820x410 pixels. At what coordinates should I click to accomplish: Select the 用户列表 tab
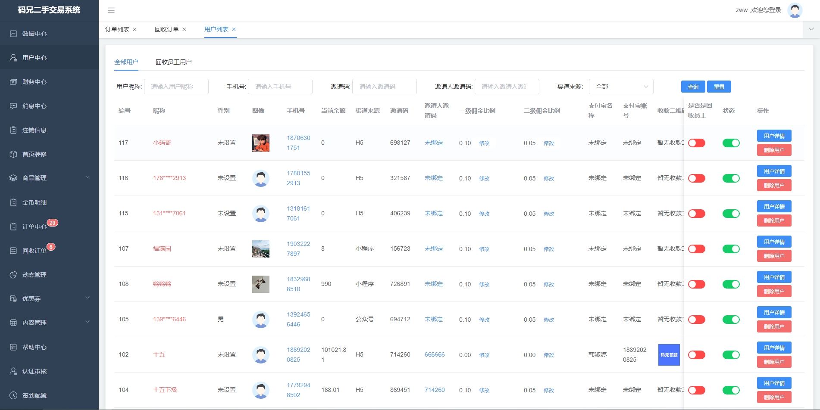[x=216, y=29]
